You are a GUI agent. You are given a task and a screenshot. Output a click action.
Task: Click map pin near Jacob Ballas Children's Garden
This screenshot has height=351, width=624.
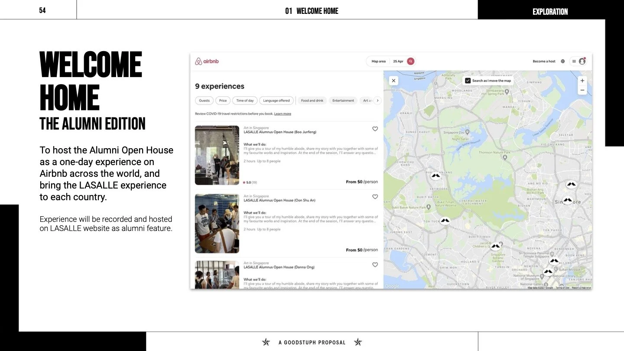click(x=496, y=246)
